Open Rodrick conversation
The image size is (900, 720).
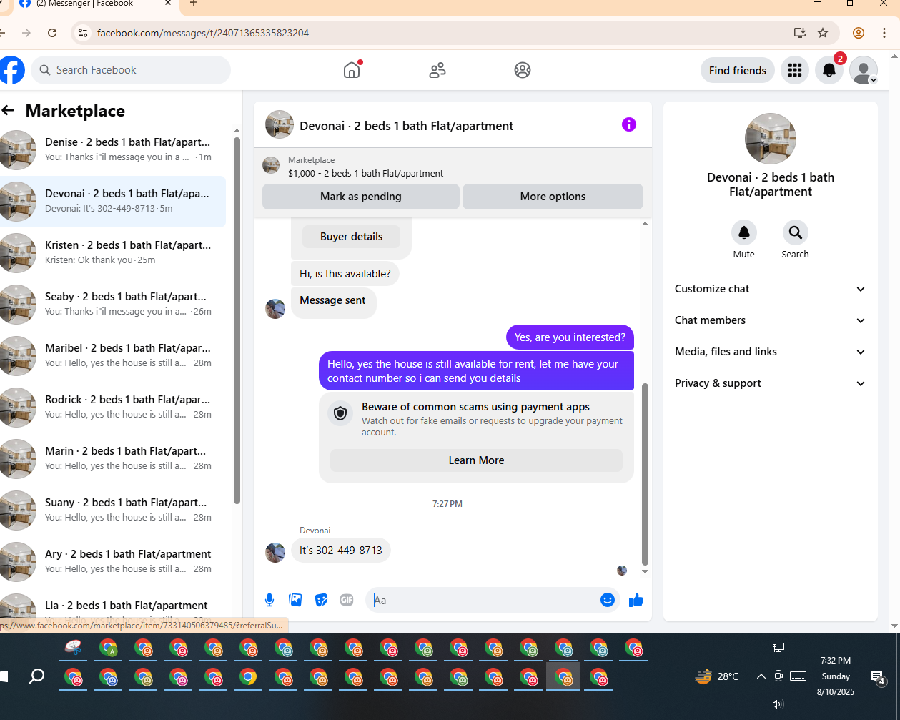(x=113, y=407)
